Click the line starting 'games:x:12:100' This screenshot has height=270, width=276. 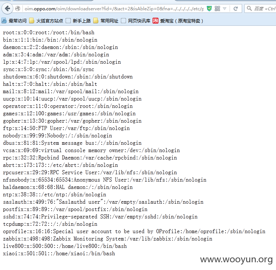[69, 113]
